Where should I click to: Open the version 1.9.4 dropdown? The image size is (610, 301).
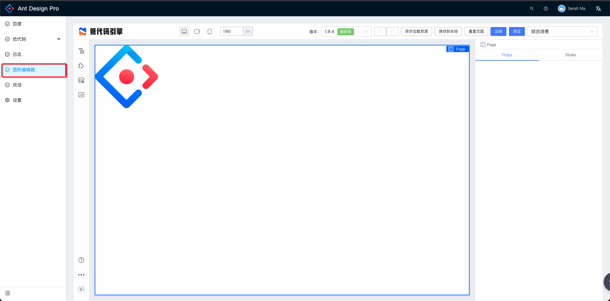click(346, 31)
